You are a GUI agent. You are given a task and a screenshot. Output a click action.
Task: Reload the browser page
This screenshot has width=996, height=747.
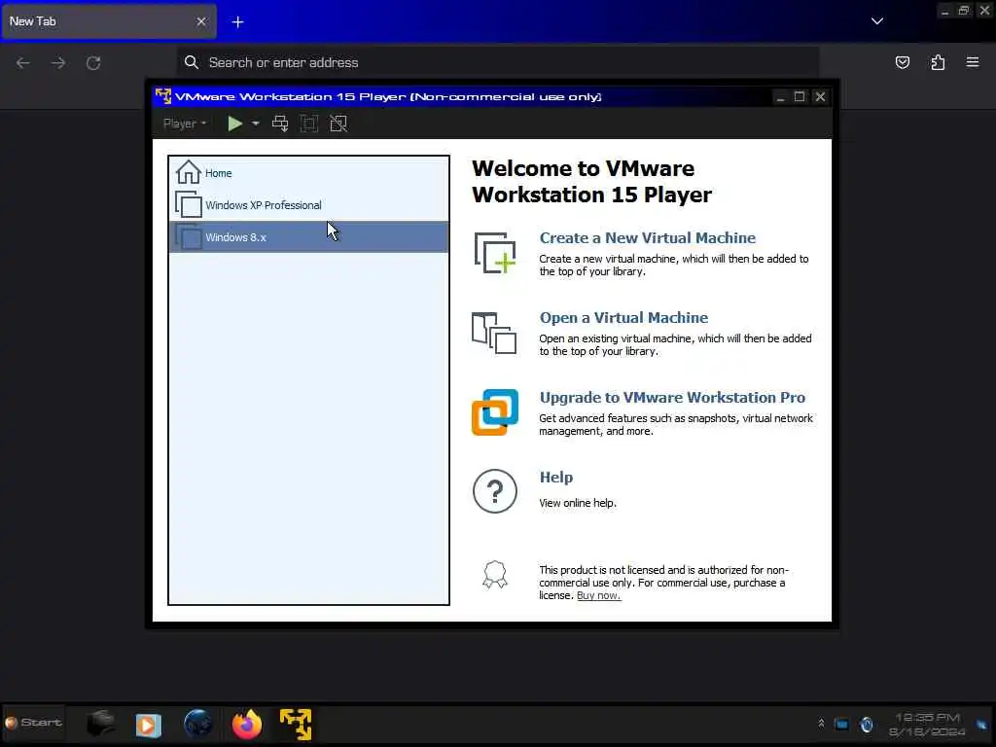pos(93,62)
